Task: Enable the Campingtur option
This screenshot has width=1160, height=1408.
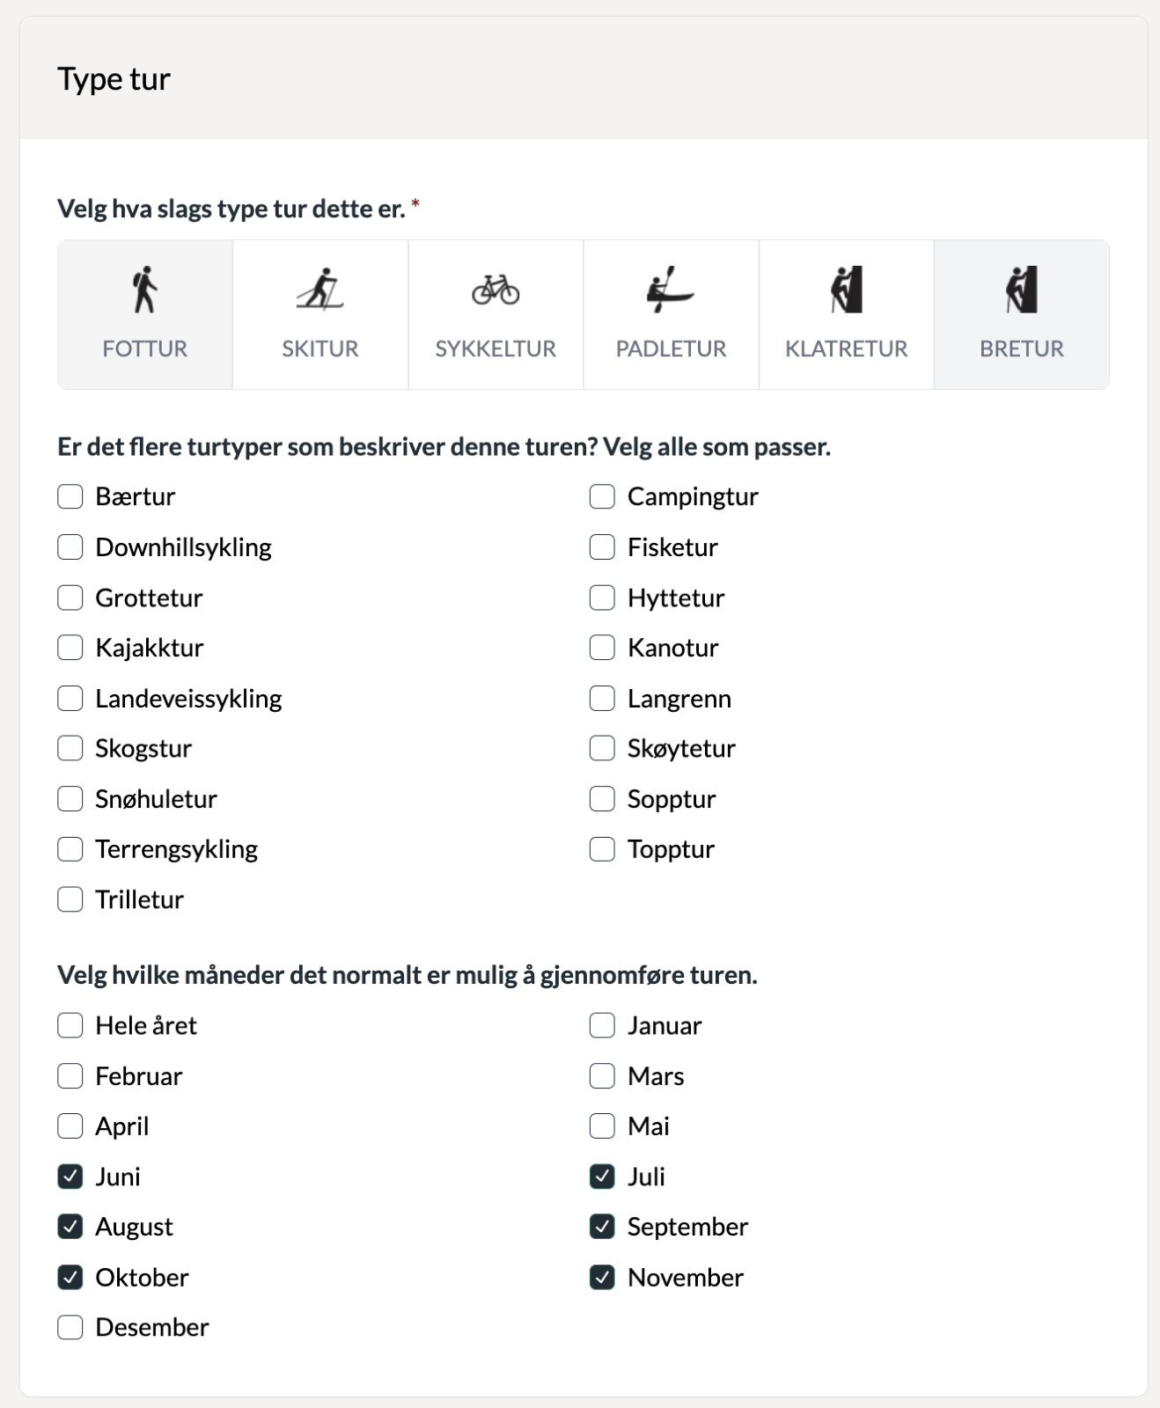Action: click(x=602, y=496)
